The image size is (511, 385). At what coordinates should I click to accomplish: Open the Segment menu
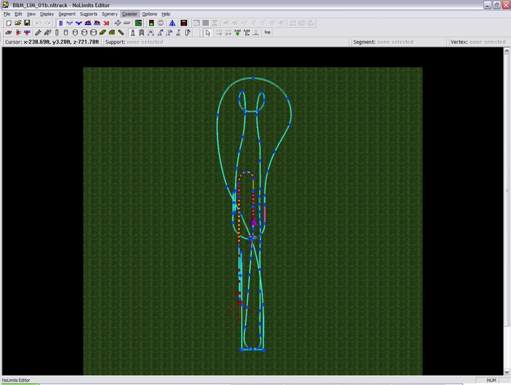[66, 14]
